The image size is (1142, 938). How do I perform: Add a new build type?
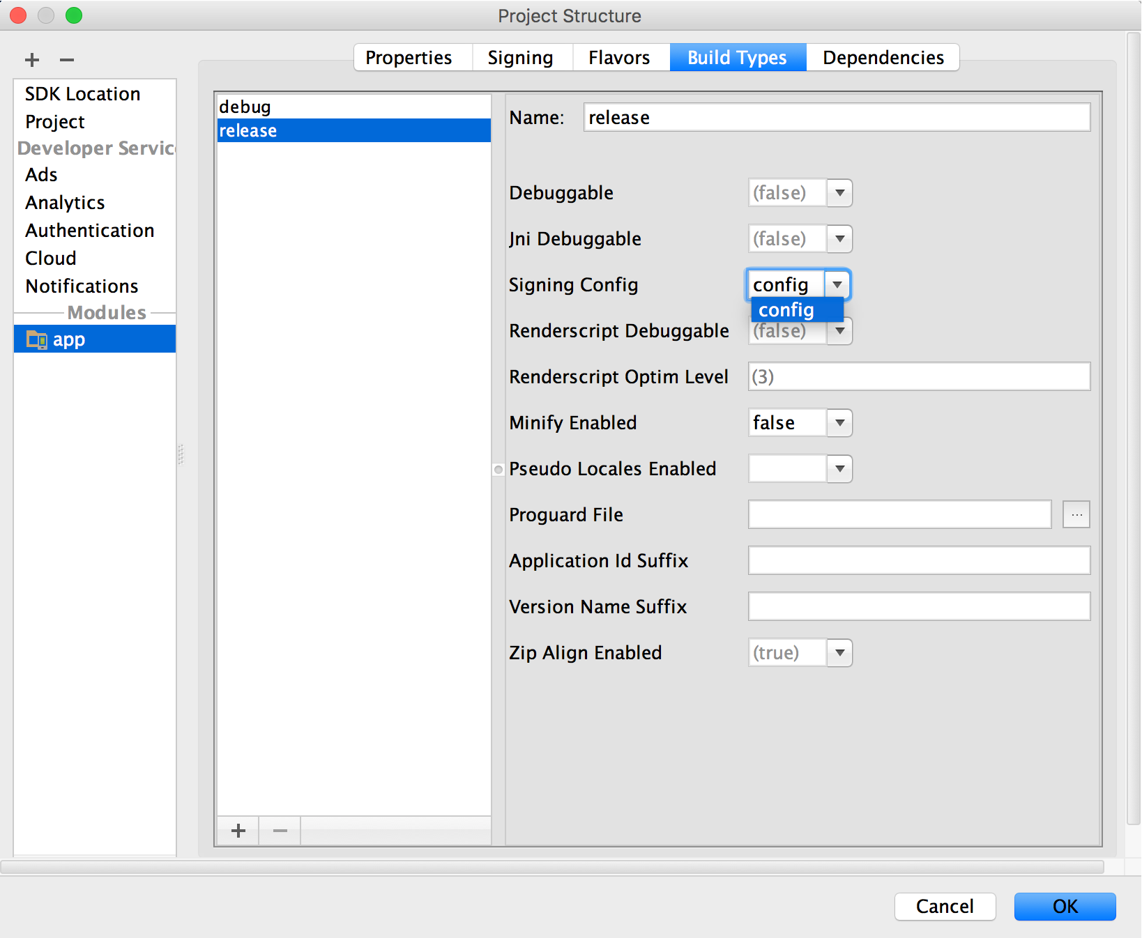(238, 831)
